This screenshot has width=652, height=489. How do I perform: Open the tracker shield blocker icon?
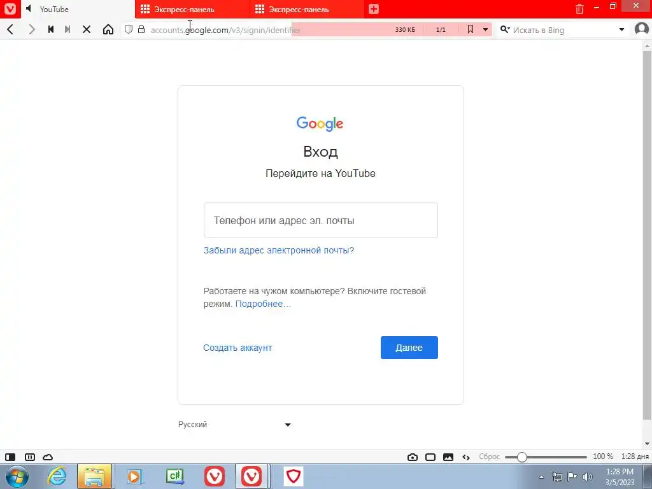pos(129,29)
